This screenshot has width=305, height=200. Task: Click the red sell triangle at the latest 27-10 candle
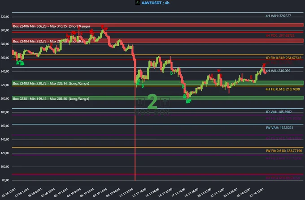click(264, 65)
